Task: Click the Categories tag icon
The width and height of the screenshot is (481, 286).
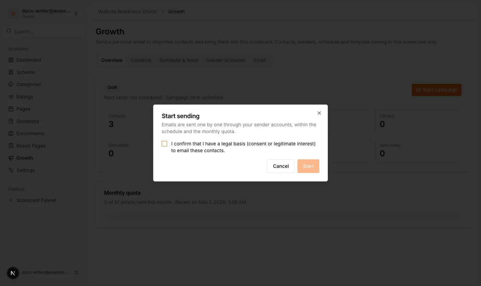Action: click(11, 84)
